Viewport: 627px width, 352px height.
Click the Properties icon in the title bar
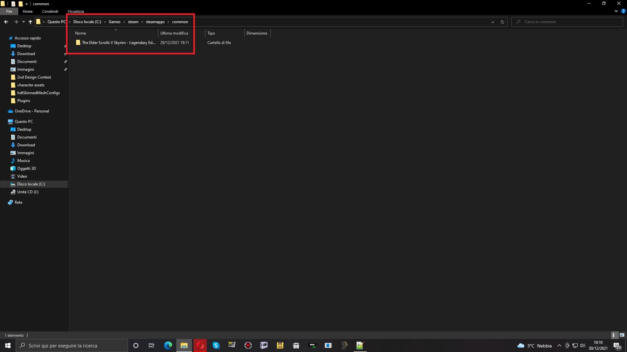[x=13, y=4]
